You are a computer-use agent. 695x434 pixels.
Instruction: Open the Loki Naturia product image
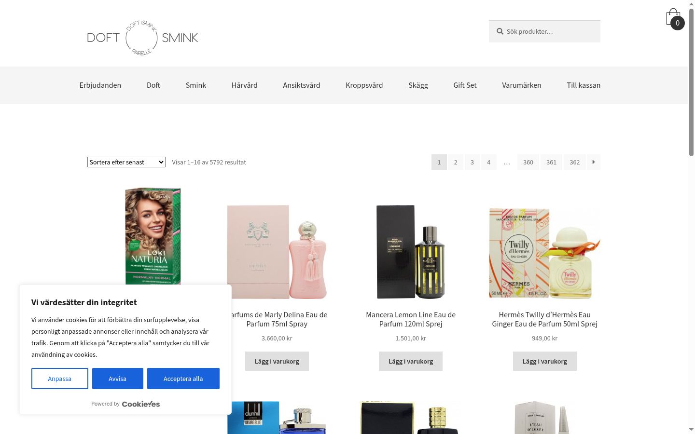(153, 236)
